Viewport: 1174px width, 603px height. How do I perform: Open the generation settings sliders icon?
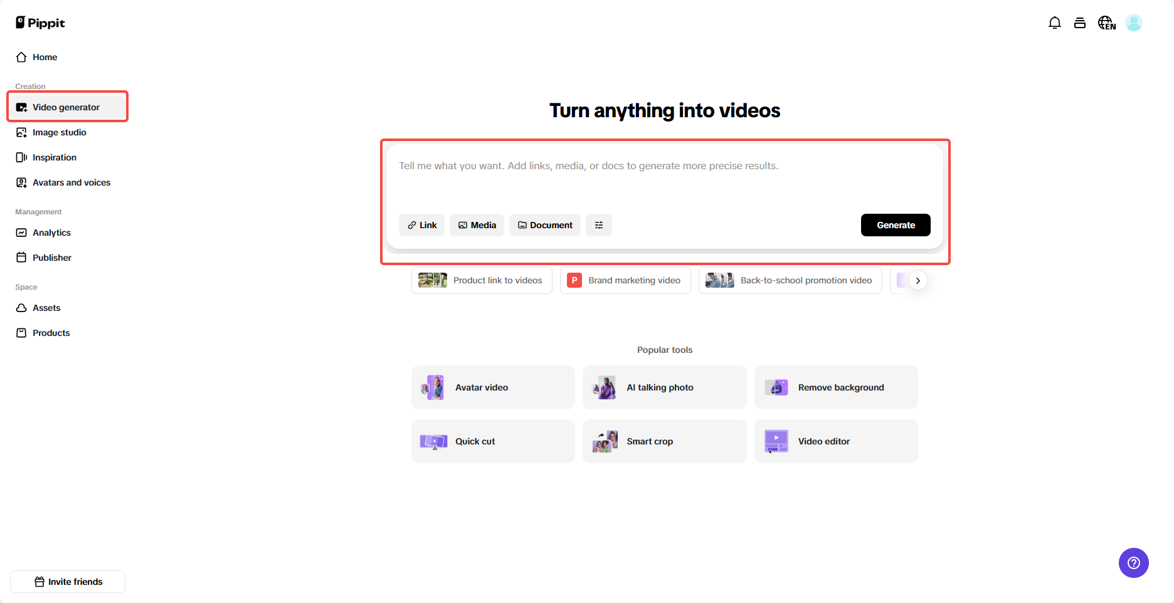(598, 225)
